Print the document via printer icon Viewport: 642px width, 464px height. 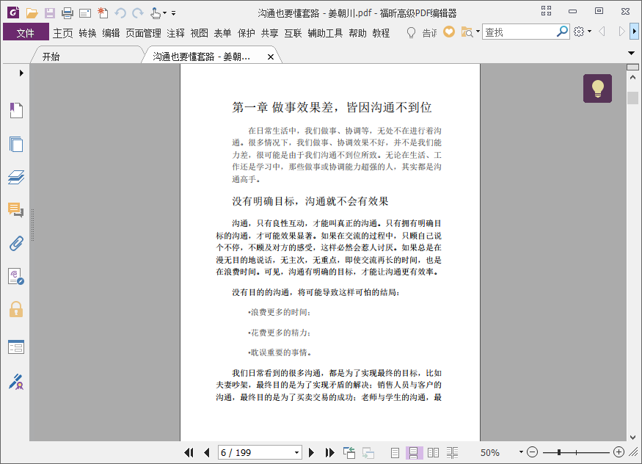(x=68, y=13)
